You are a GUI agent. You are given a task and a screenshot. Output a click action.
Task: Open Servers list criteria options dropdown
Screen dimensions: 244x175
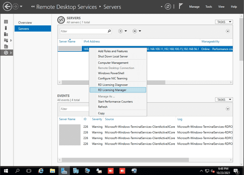[x=122, y=31]
